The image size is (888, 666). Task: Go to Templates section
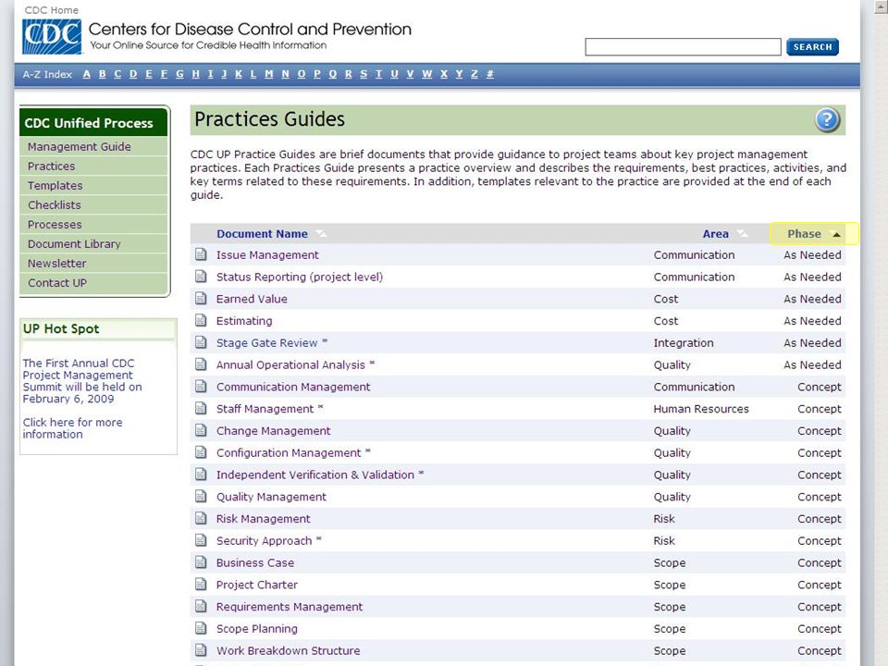pyautogui.click(x=55, y=185)
